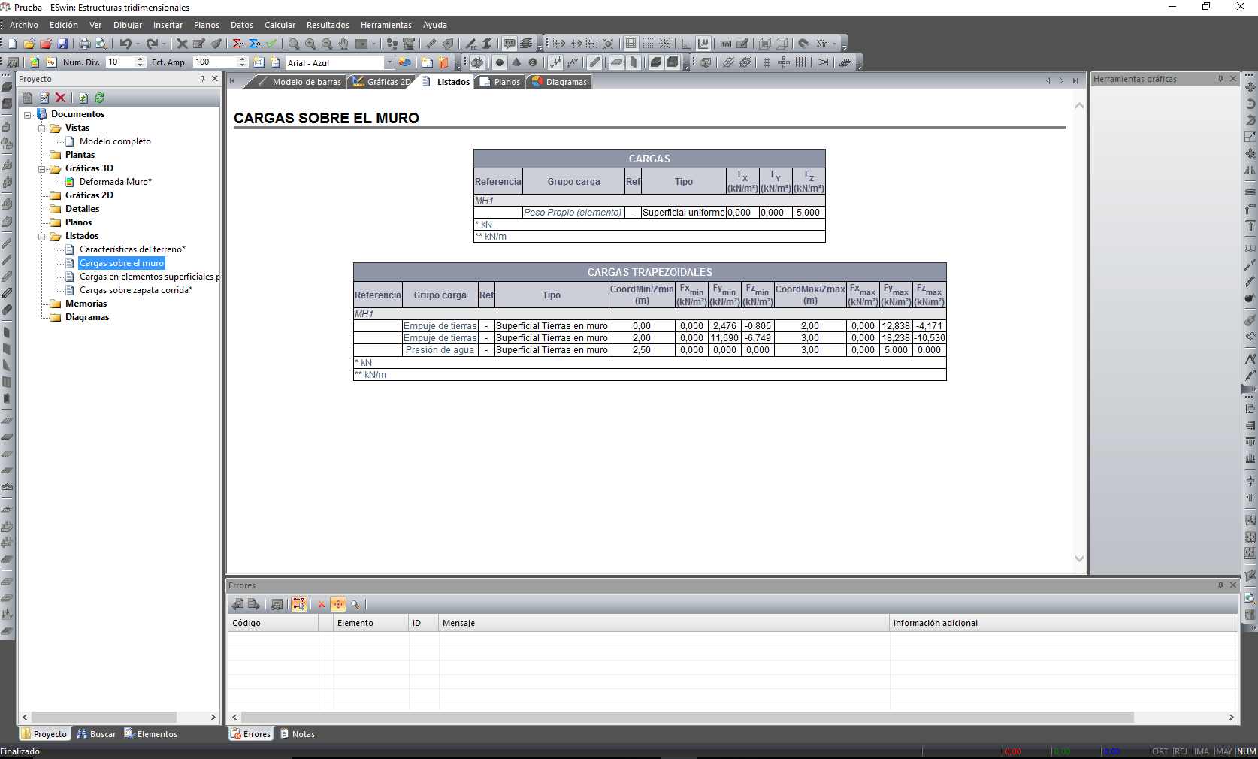Collapse the Vistas folder
The image size is (1258, 759).
click(x=42, y=129)
